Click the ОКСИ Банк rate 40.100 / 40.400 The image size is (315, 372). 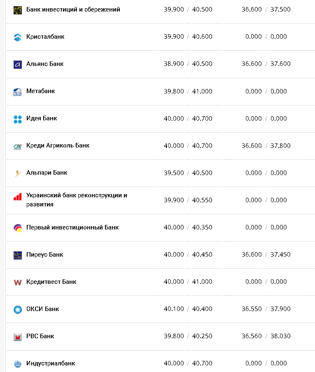pos(188,309)
